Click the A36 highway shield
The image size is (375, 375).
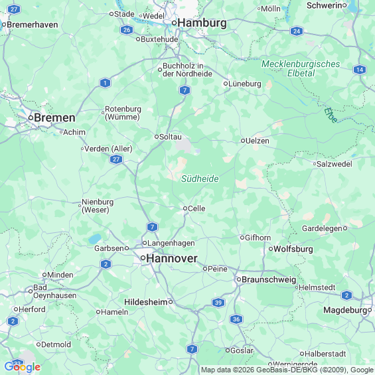(236, 319)
